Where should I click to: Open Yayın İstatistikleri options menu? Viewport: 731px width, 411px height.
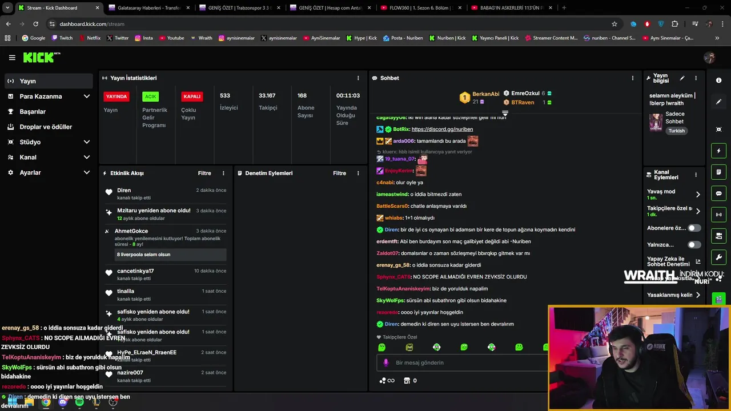pyautogui.click(x=358, y=78)
